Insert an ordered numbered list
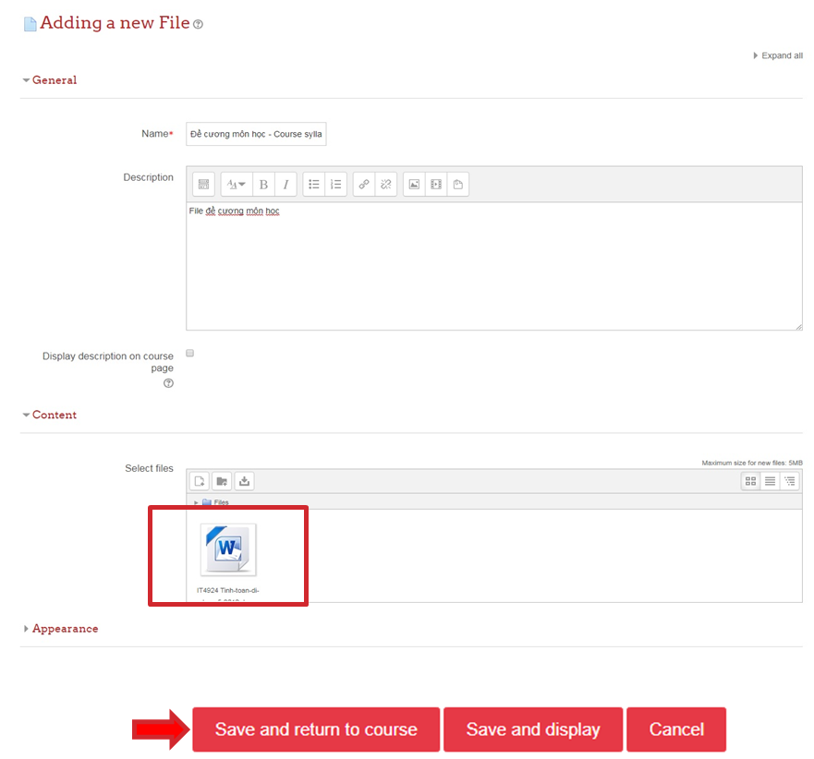This screenshot has width=814, height=759. click(336, 185)
